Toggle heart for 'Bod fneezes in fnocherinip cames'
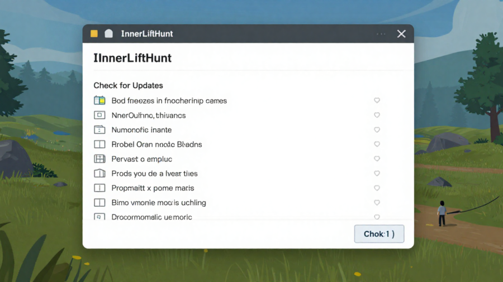This screenshot has width=503, height=282. pos(377,101)
